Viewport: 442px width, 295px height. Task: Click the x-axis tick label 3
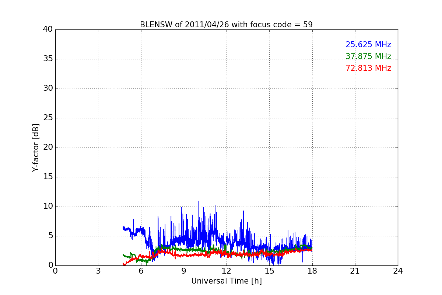98,271
